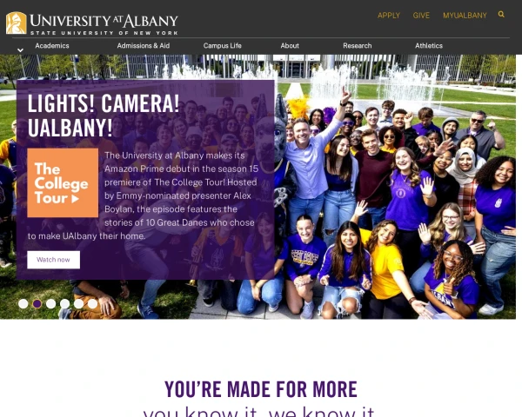Click the University at Albany Minerva logo
The width and height of the screenshot is (522, 417).
tap(16, 23)
